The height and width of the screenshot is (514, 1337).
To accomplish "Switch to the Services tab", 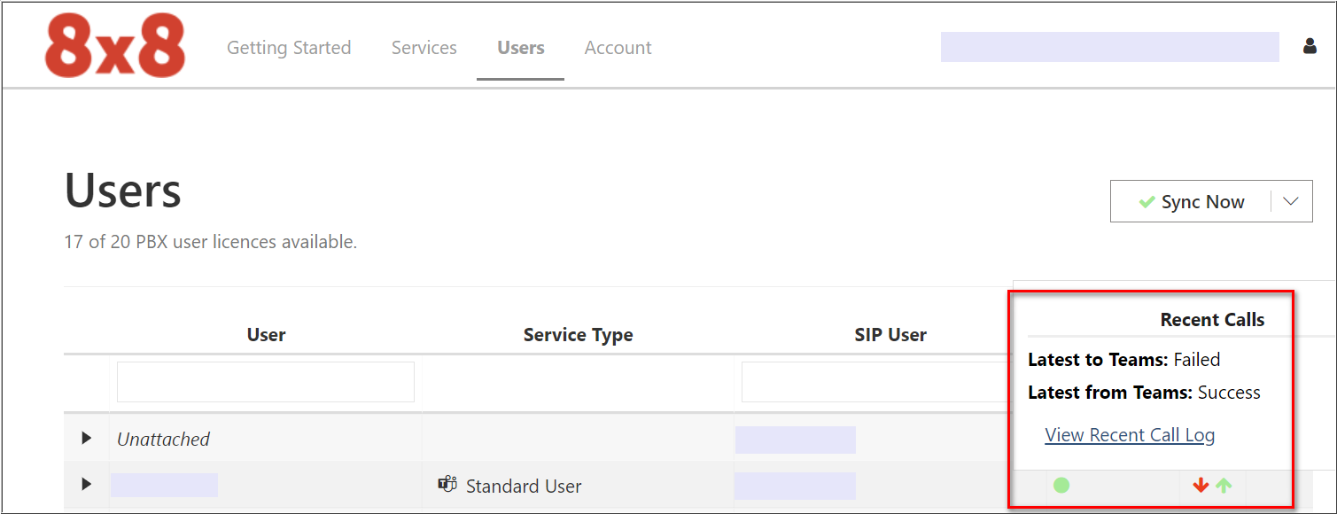I will click(x=424, y=48).
